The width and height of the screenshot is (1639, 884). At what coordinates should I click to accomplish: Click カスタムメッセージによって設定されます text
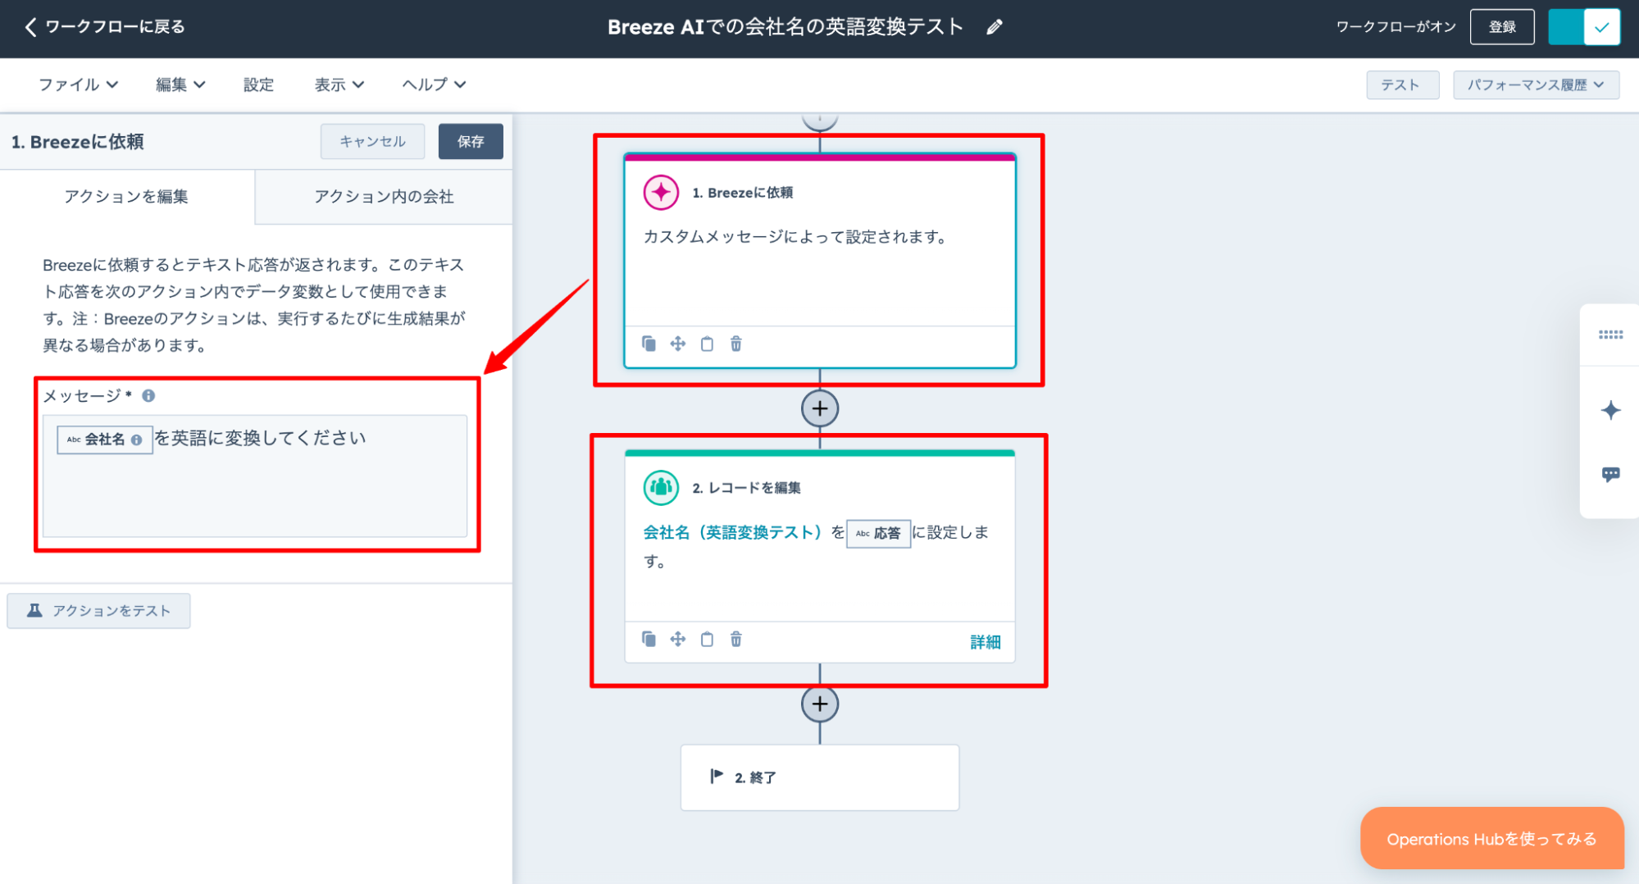pos(796,237)
